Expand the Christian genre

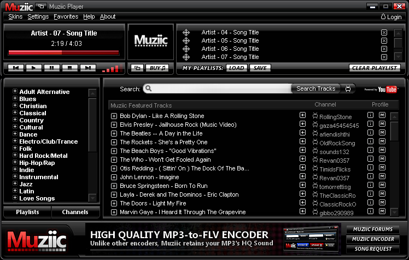pos(15,105)
